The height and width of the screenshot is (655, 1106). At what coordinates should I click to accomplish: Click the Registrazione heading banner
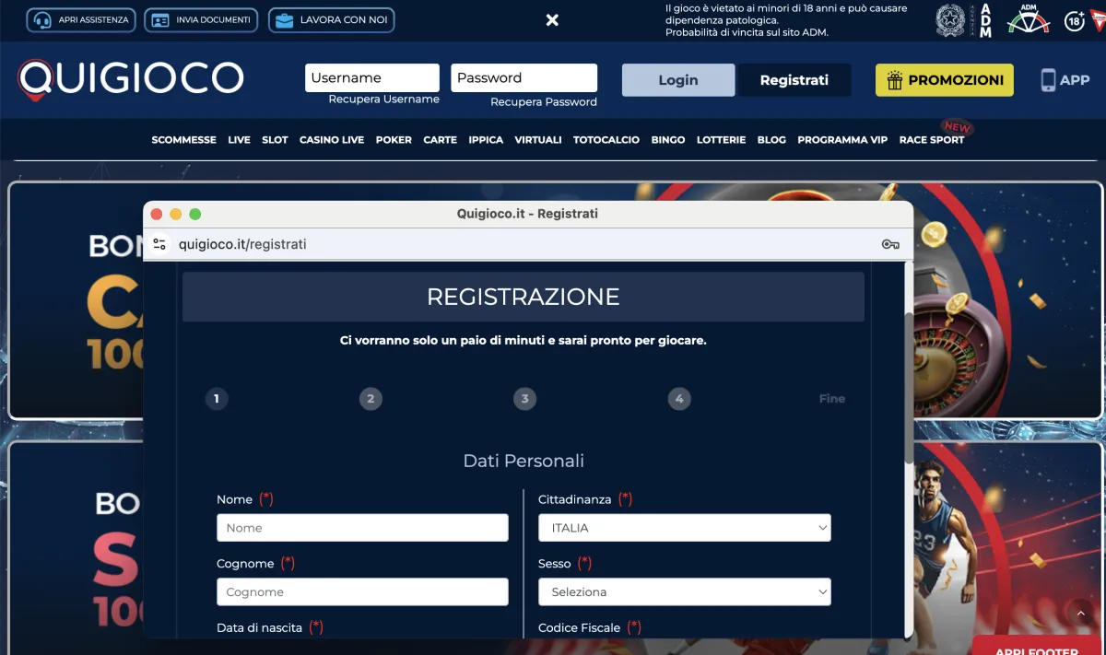[524, 297]
